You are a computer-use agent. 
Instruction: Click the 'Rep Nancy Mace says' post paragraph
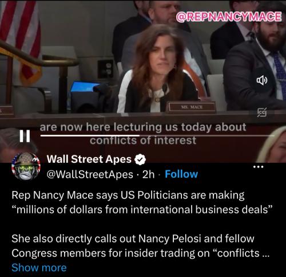tap(142, 202)
